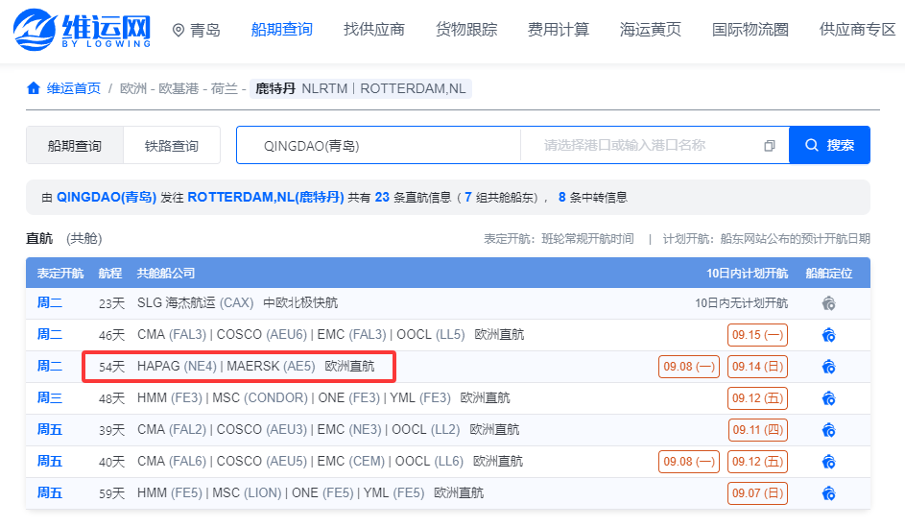Switch to the 铁路查询 tab

172,146
